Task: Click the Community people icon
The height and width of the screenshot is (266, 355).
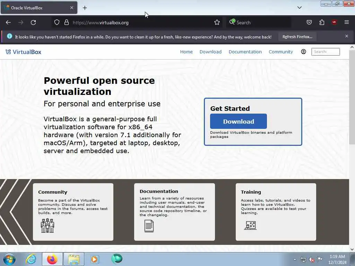Action: (47, 225)
